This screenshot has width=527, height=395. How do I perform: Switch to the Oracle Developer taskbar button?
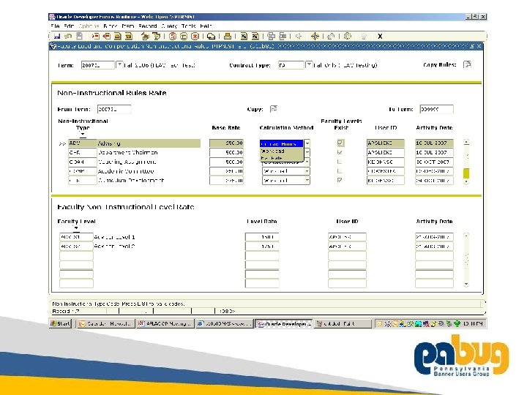(x=284, y=323)
